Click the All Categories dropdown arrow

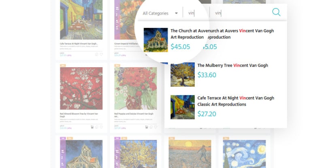176,13
